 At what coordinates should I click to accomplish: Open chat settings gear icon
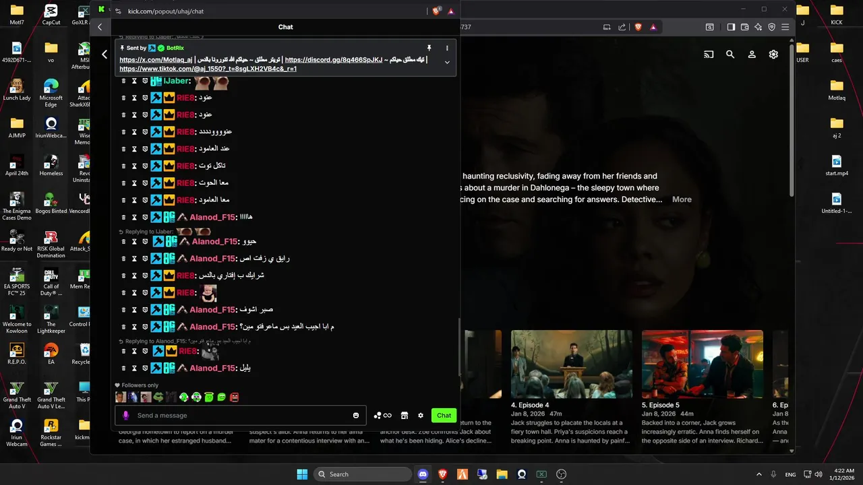(x=421, y=416)
